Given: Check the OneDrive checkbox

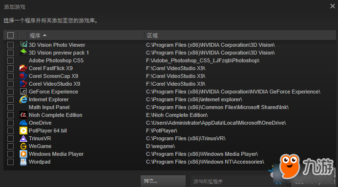Looking at the screenshot, I should [10, 123].
